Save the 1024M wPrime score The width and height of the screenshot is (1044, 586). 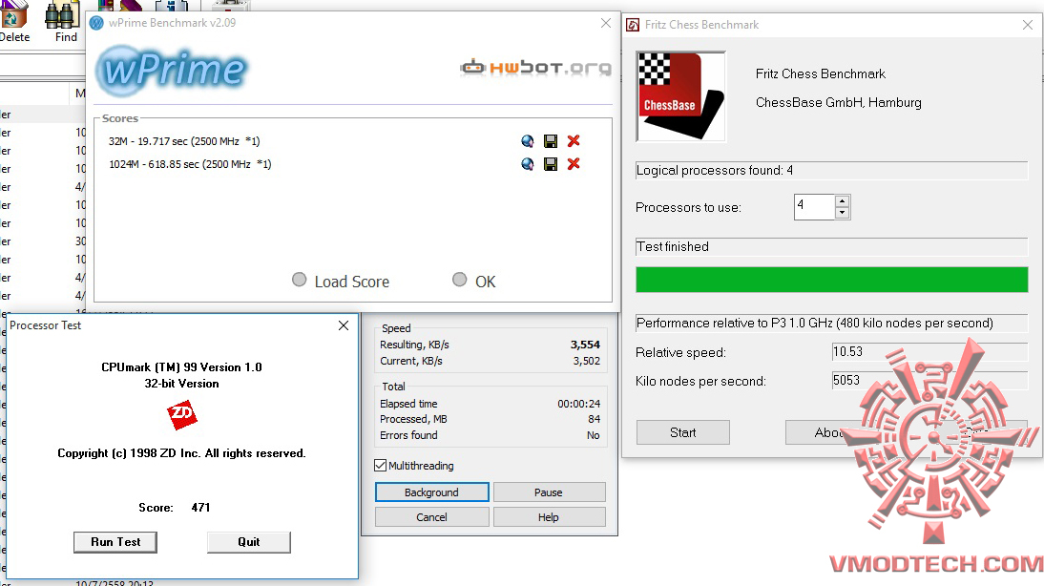551,164
